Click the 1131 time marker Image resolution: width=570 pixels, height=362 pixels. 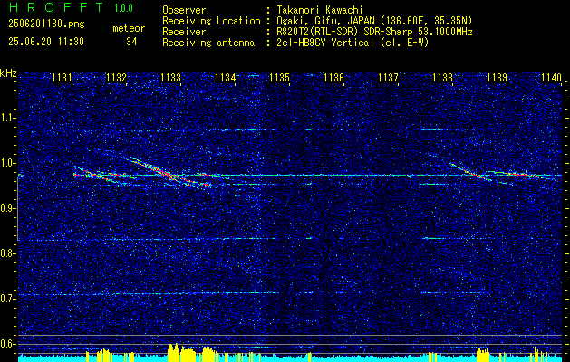(62, 78)
